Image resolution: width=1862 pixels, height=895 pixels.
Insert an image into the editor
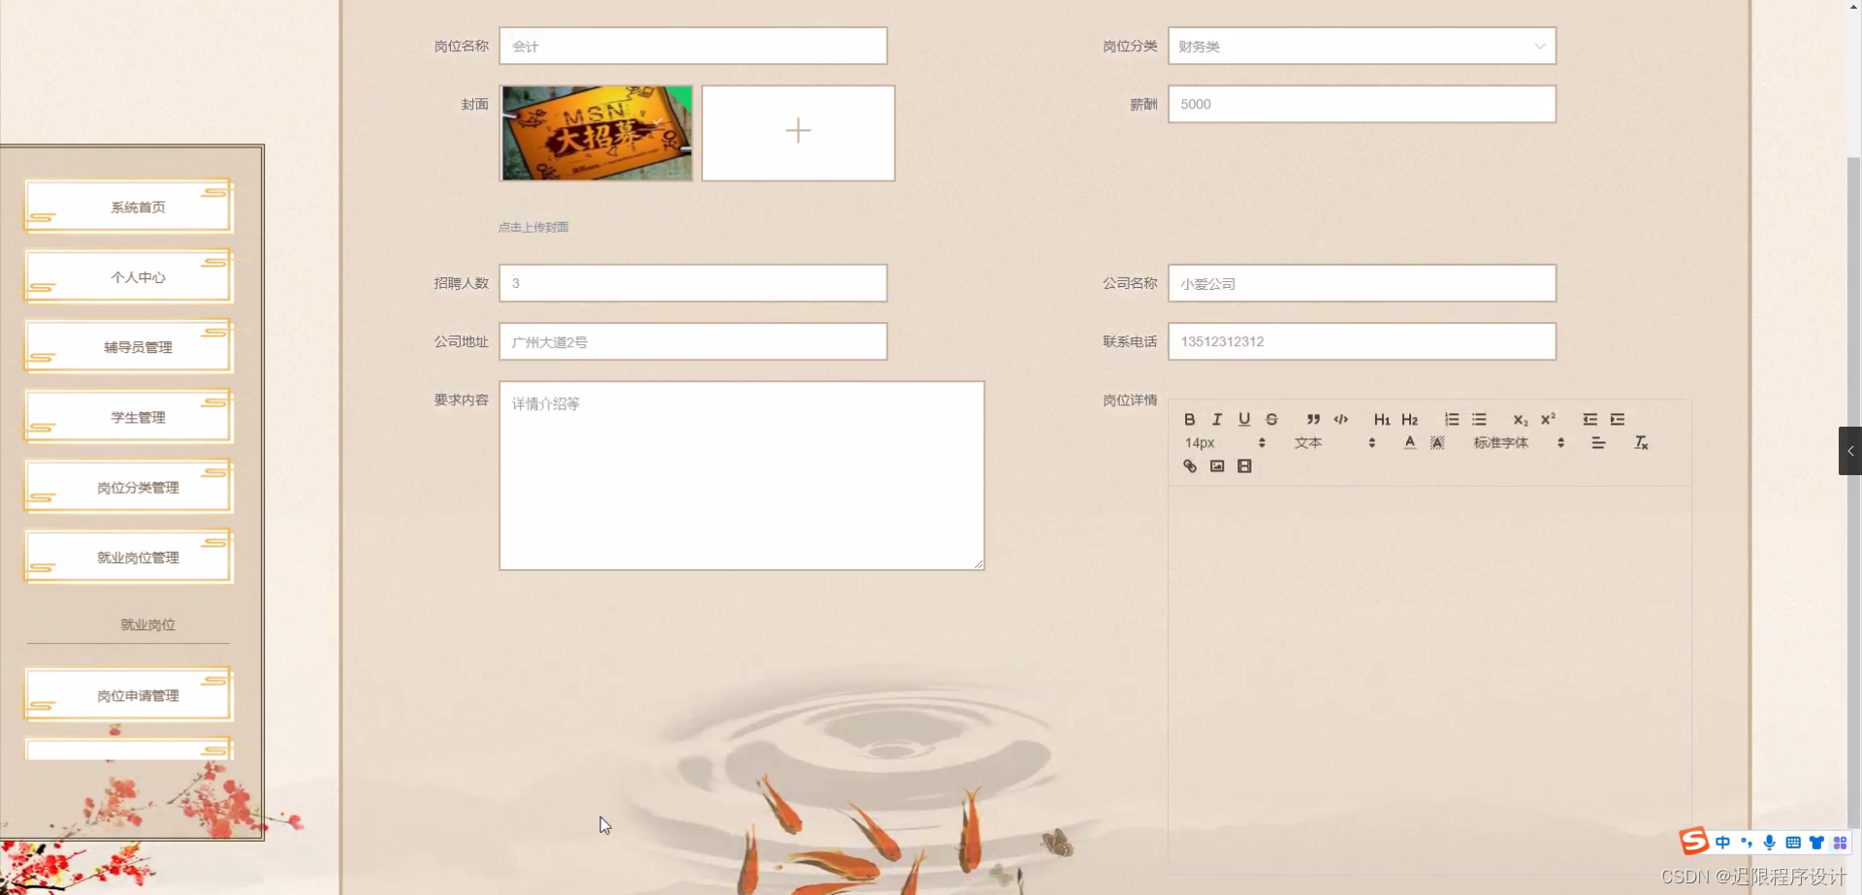(1216, 466)
